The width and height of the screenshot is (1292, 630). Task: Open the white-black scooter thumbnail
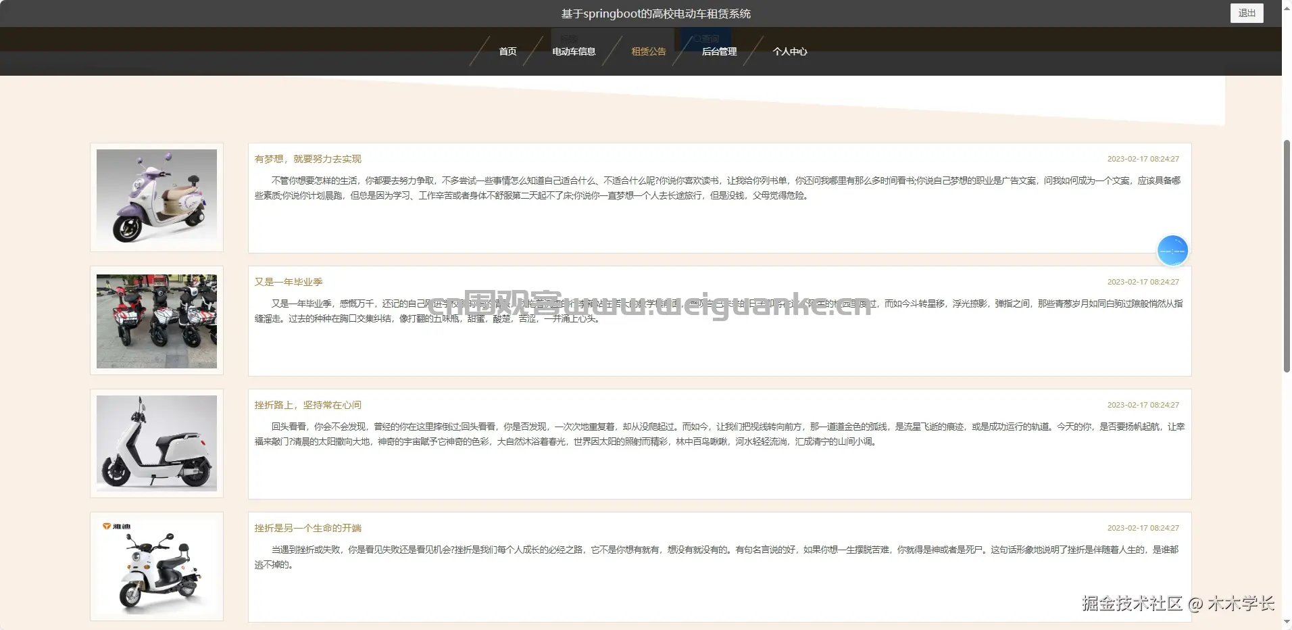(x=157, y=443)
